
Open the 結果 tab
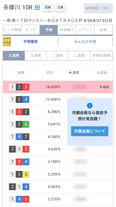pyautogui.click(x=103, y=30)
